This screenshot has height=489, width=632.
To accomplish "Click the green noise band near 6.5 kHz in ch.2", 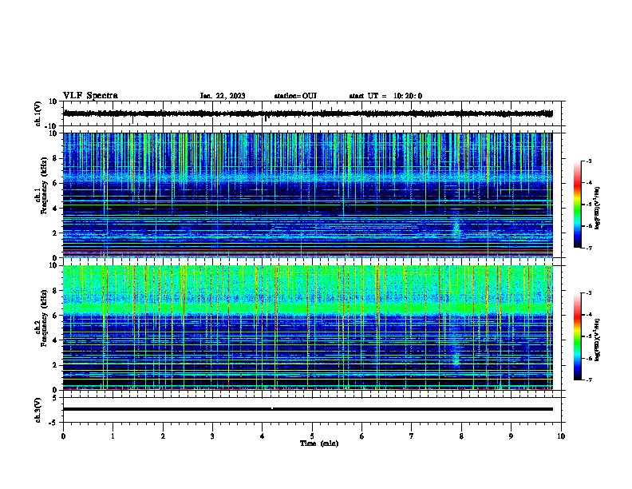I will 307,308.
